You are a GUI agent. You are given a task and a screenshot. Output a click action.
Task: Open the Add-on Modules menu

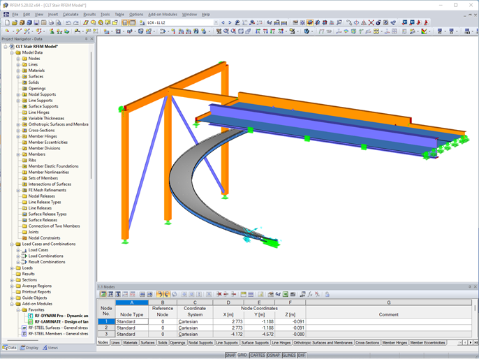click(163, 15)
